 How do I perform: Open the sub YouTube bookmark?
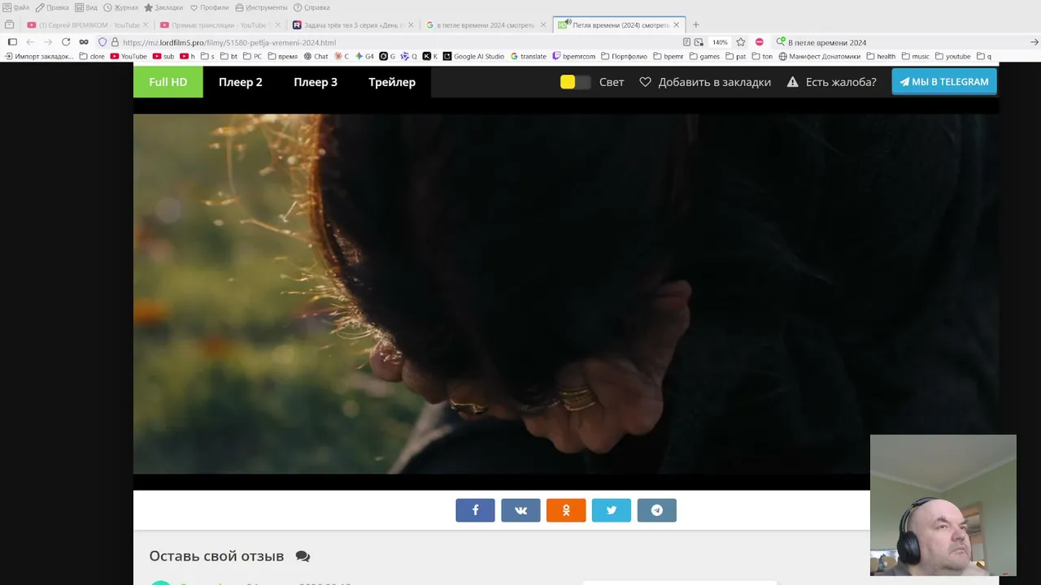[163, 57]
